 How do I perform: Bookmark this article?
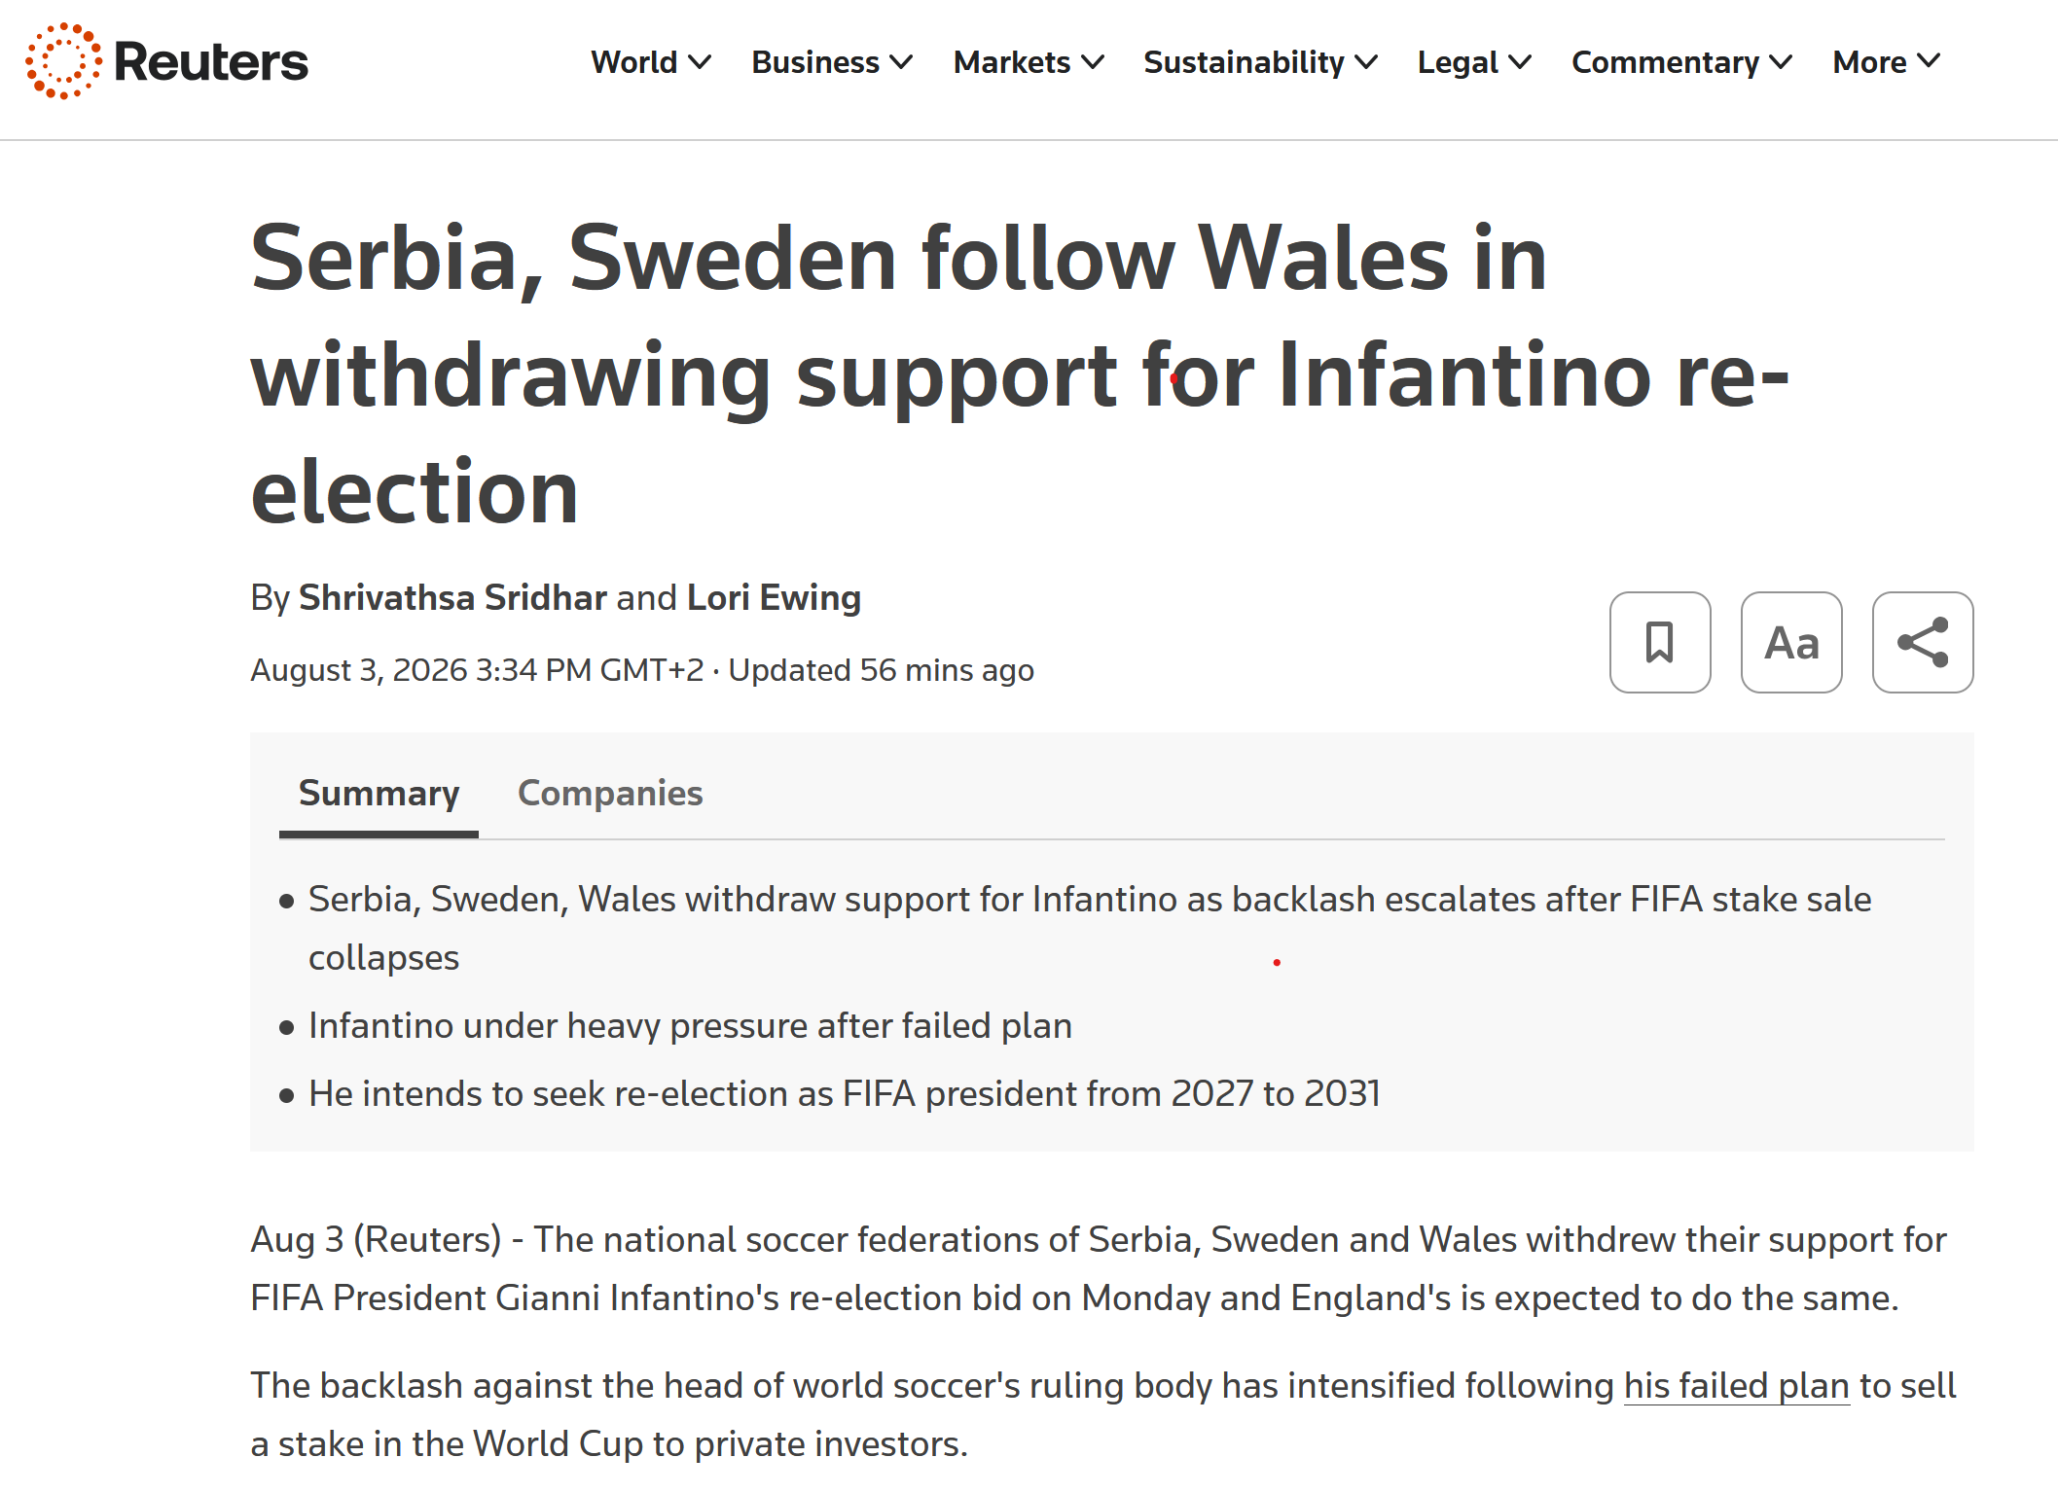click(1660, 642)
